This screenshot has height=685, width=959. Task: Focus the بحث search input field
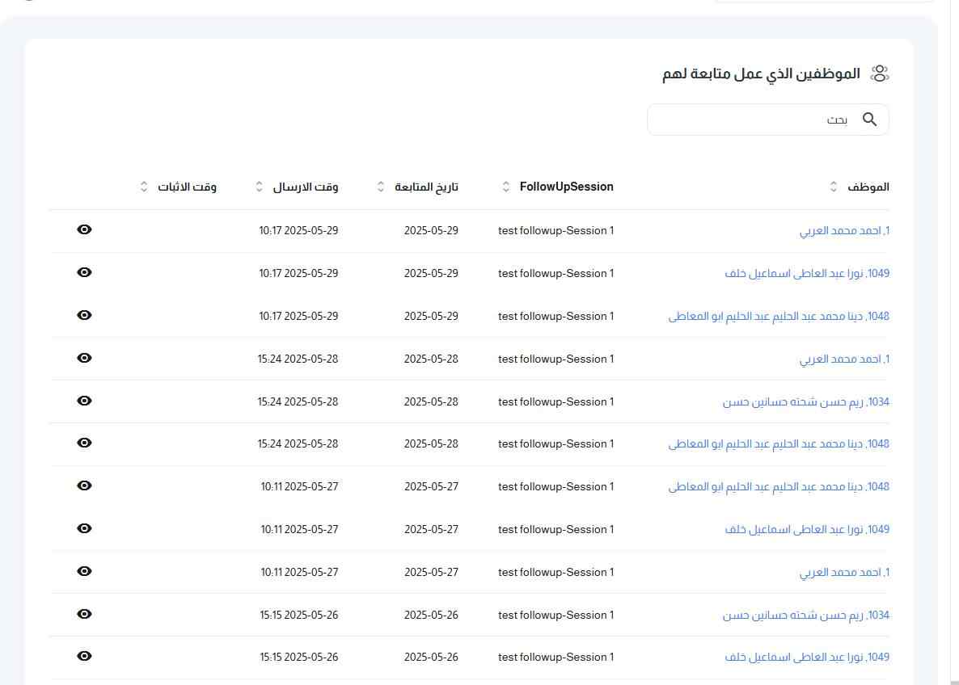coord(767,120)
